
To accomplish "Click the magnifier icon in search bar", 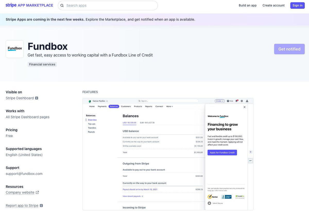I will [x=62, y=5].
